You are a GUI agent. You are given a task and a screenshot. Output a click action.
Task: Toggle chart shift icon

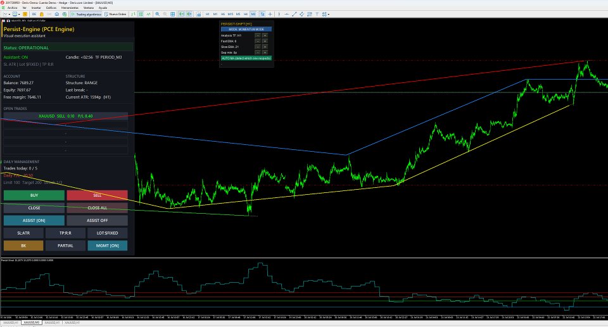pyautogui.click(x=189, y=14)
